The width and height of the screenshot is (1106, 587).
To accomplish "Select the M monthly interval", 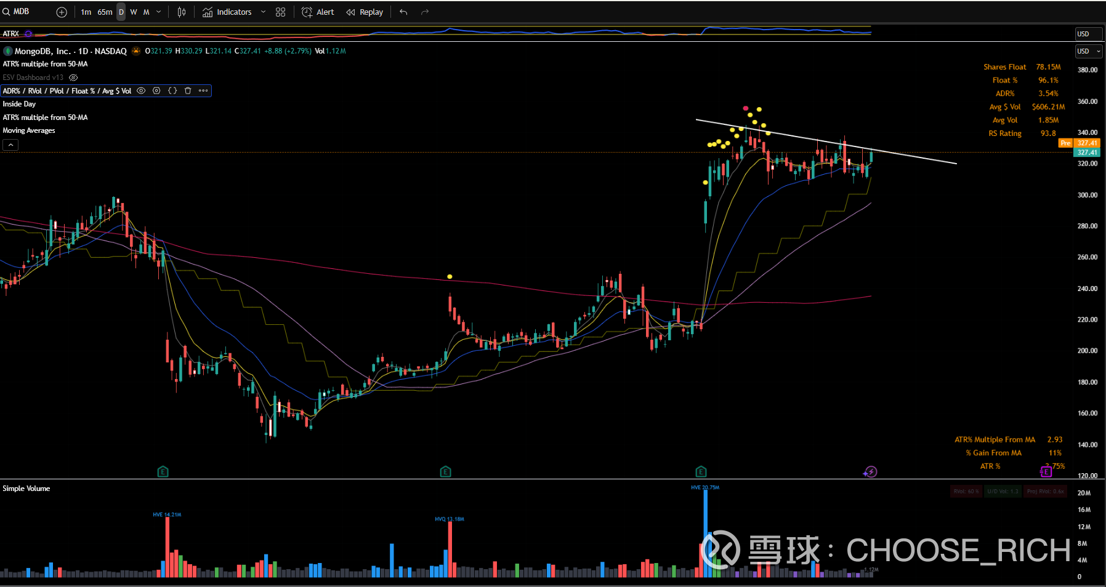I will 147,12.
